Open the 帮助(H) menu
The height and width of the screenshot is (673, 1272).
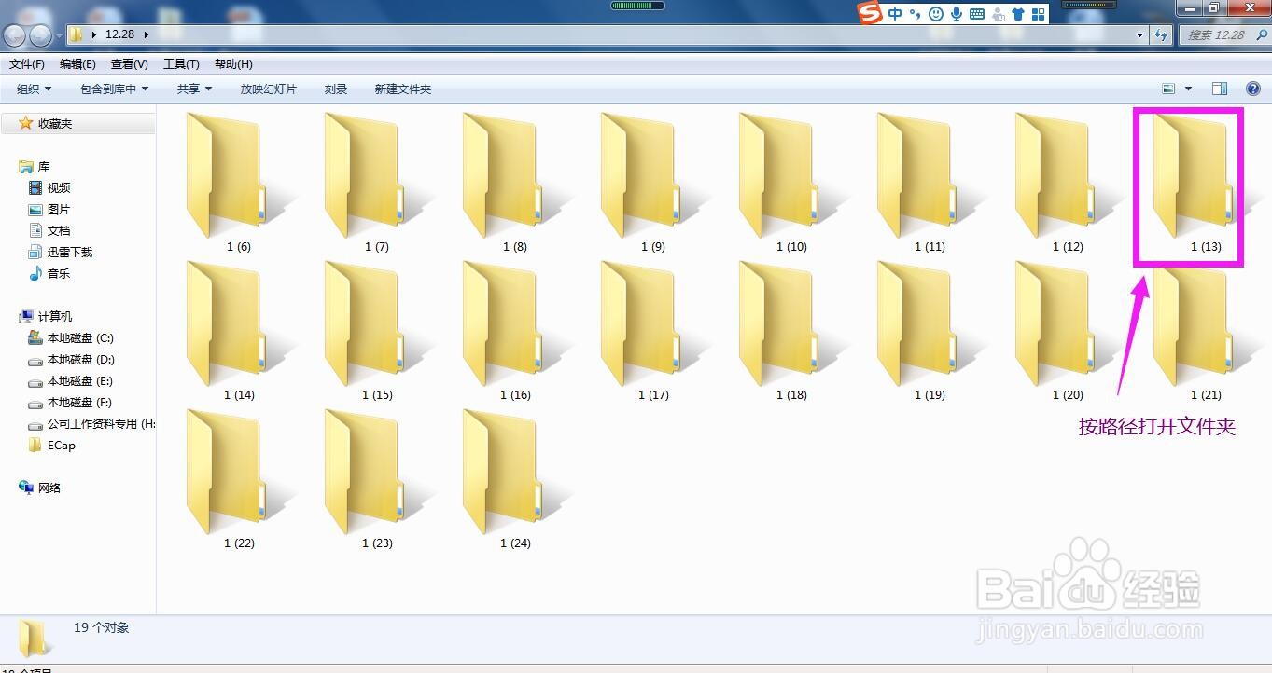pyautogui.click(x=233, y=64)
